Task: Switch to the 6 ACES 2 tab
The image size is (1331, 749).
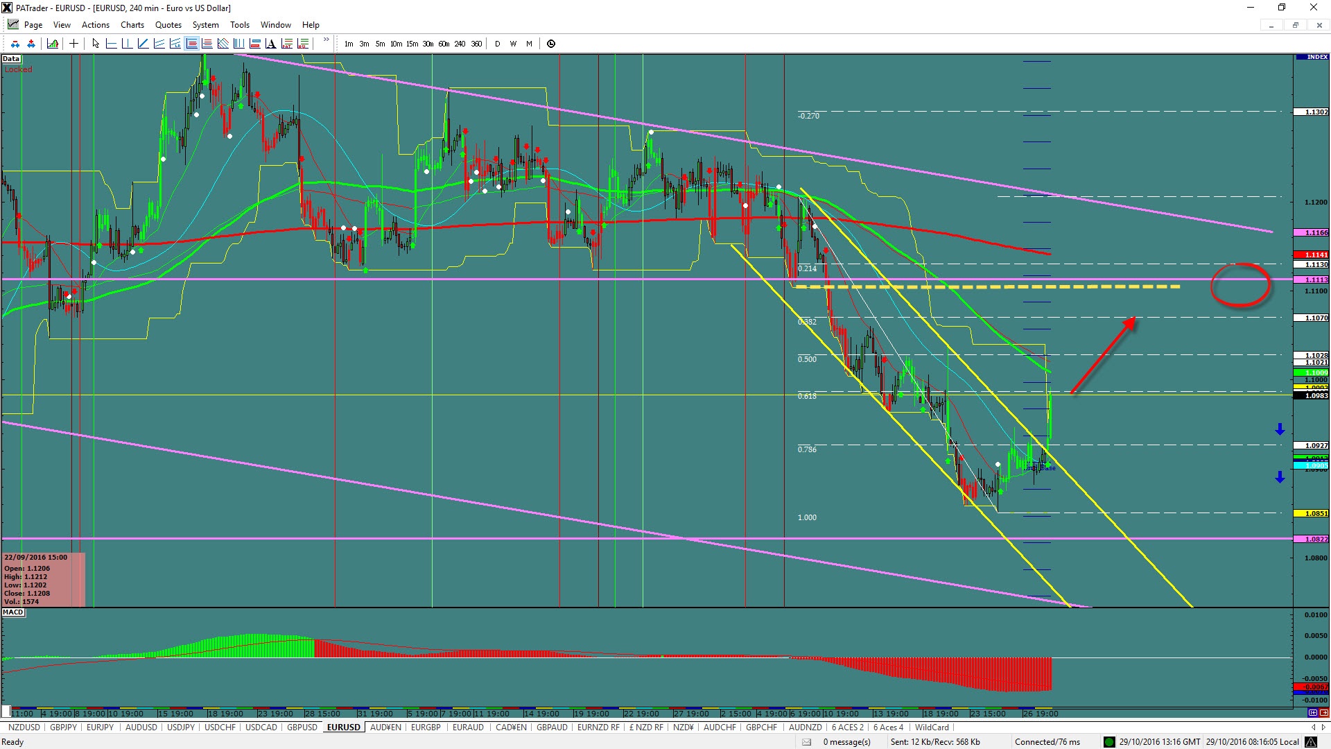Action: point(848,727)
